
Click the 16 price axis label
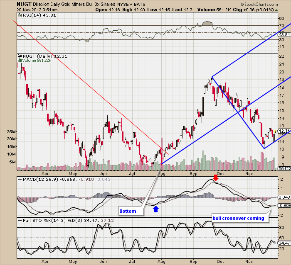[282, 102]
